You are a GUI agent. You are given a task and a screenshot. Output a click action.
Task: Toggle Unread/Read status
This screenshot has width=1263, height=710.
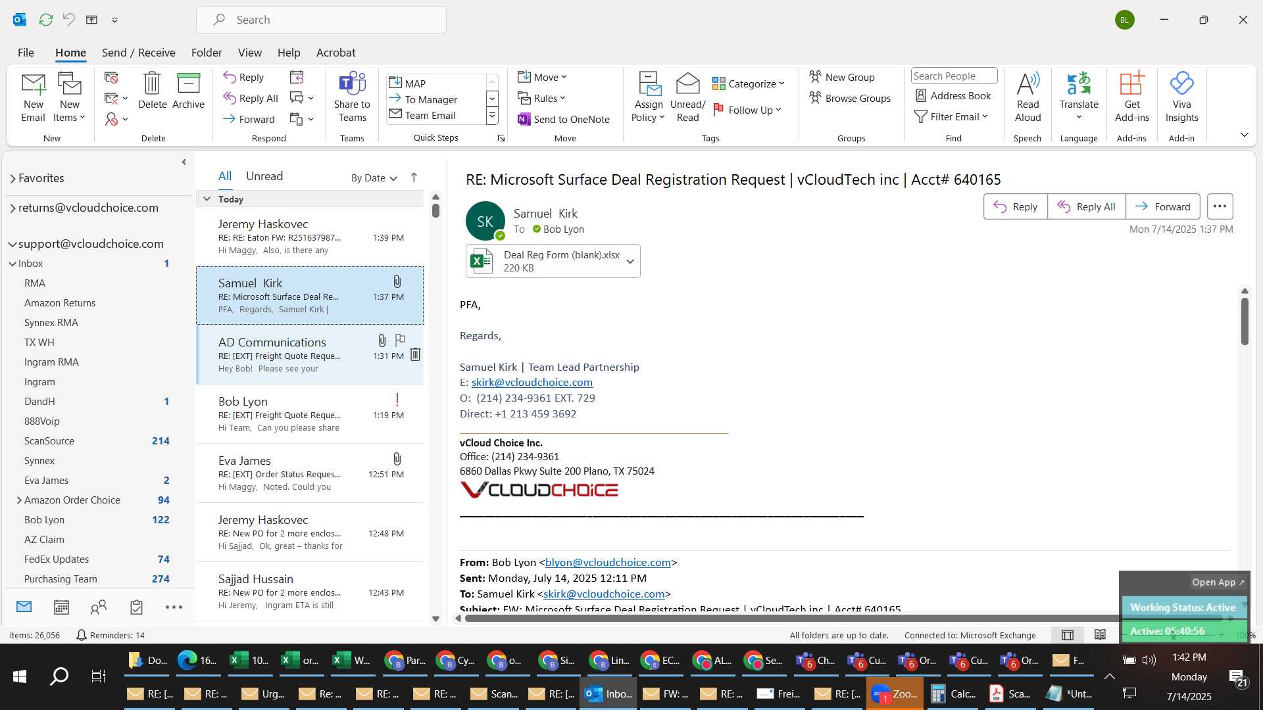[687, 97]
